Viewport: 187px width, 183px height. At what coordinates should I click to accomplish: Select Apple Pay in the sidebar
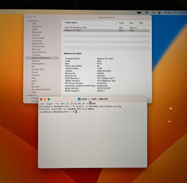point(37,27)
